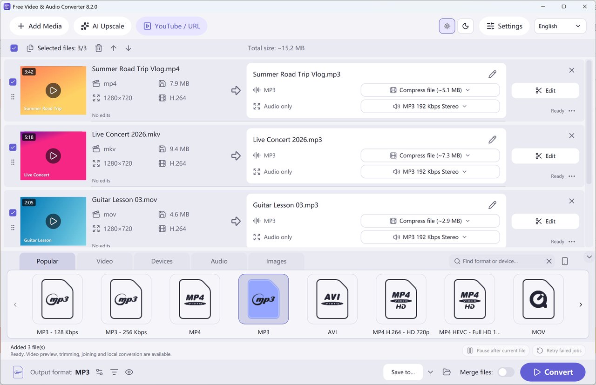596x385 pixels.
Task: Rename Live Concert 2026.mp3 with pencil icon
Action: pyautogui.click(x=492, y=140)
